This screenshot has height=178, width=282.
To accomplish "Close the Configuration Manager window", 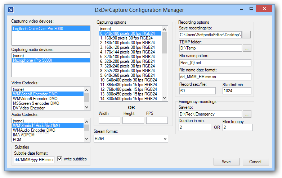I will coord(264,8).
